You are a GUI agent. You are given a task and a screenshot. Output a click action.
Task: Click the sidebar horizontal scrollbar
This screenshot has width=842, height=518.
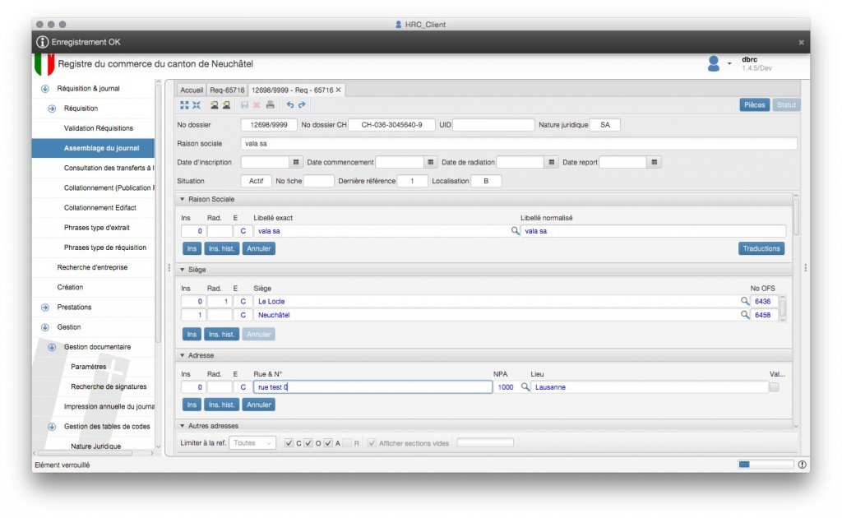[86, 454]
